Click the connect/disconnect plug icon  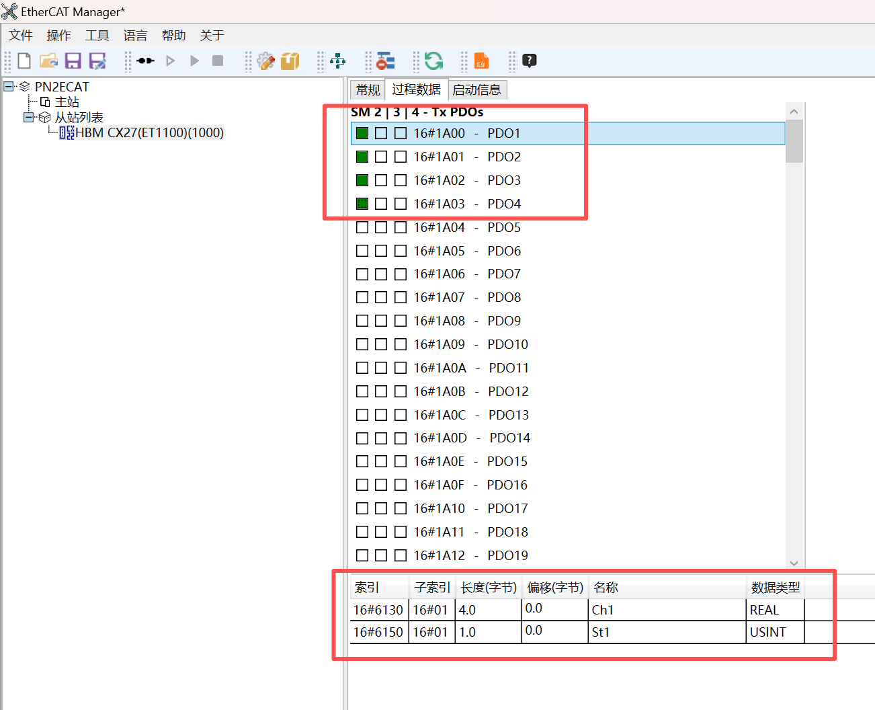click(x=145, y=61)
